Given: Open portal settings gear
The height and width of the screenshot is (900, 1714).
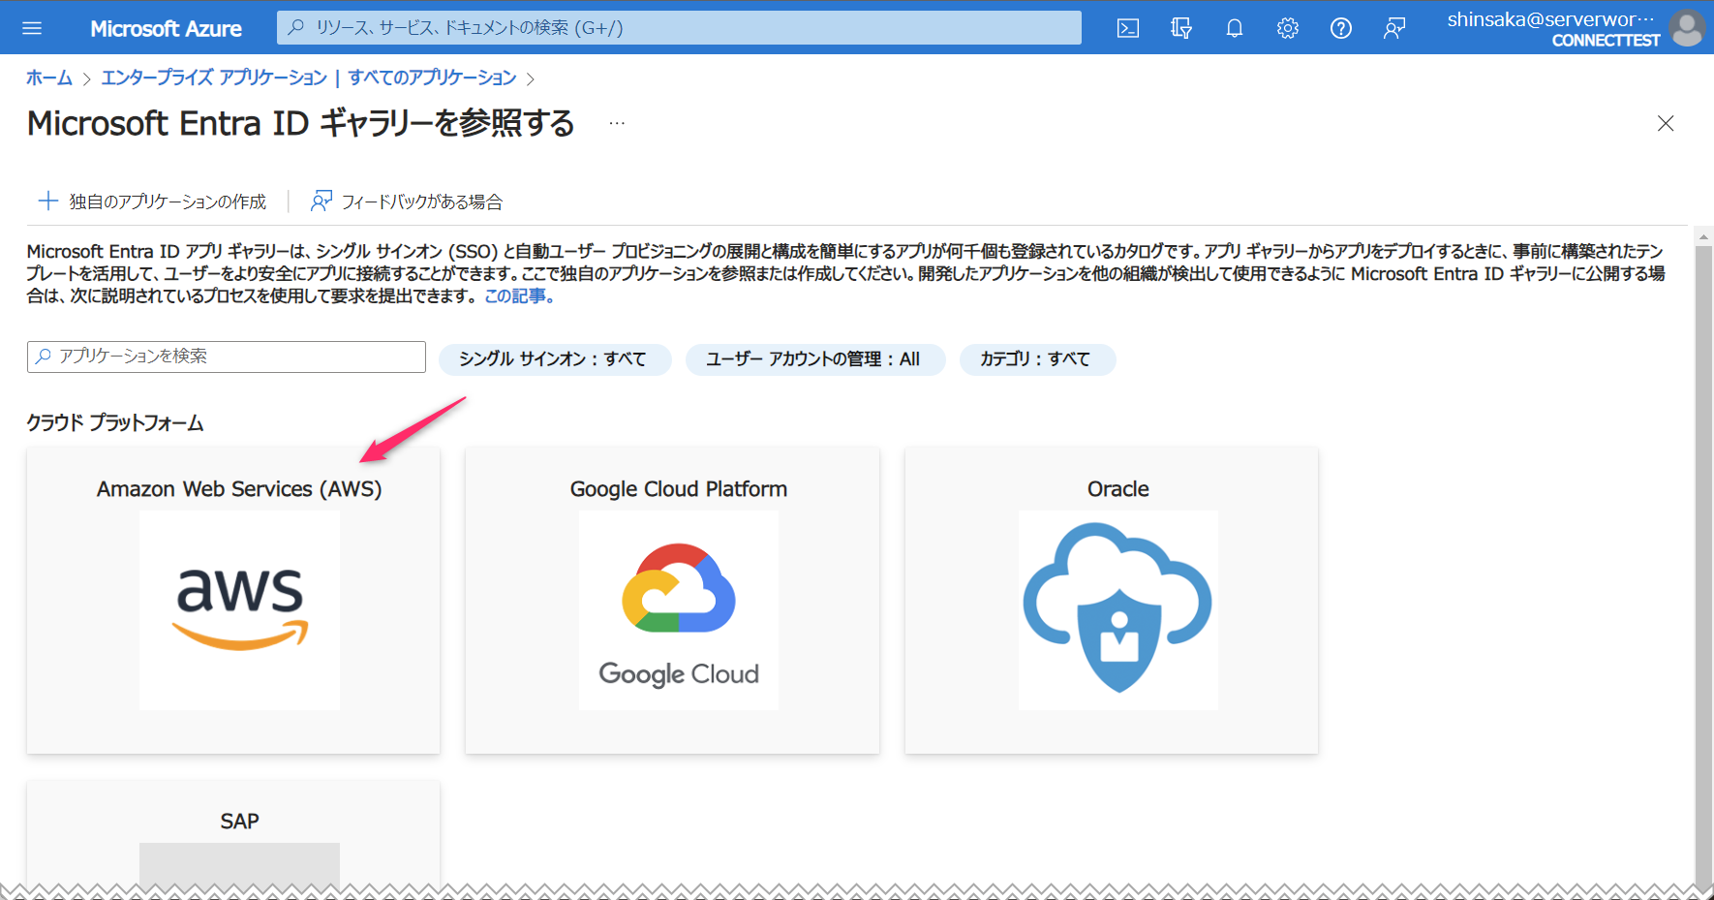Looking at the screenshot, I should click(x=1288, y=28).
